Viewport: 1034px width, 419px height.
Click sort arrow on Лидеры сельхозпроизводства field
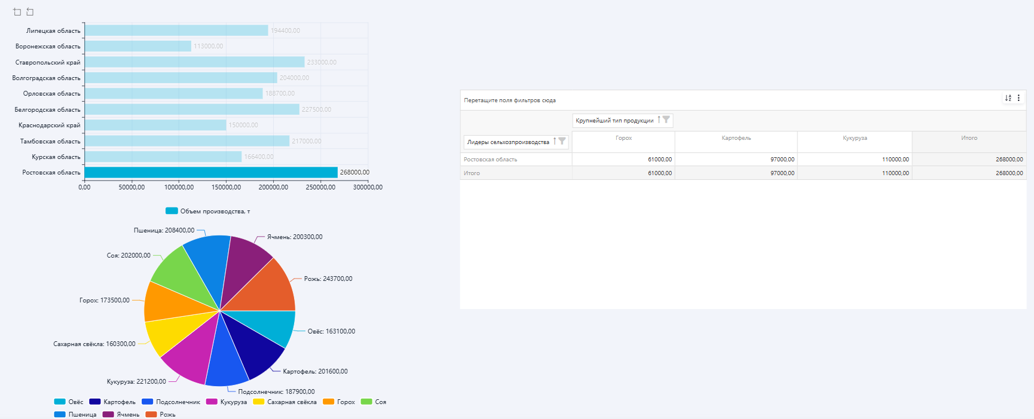(x=555, y=142)
